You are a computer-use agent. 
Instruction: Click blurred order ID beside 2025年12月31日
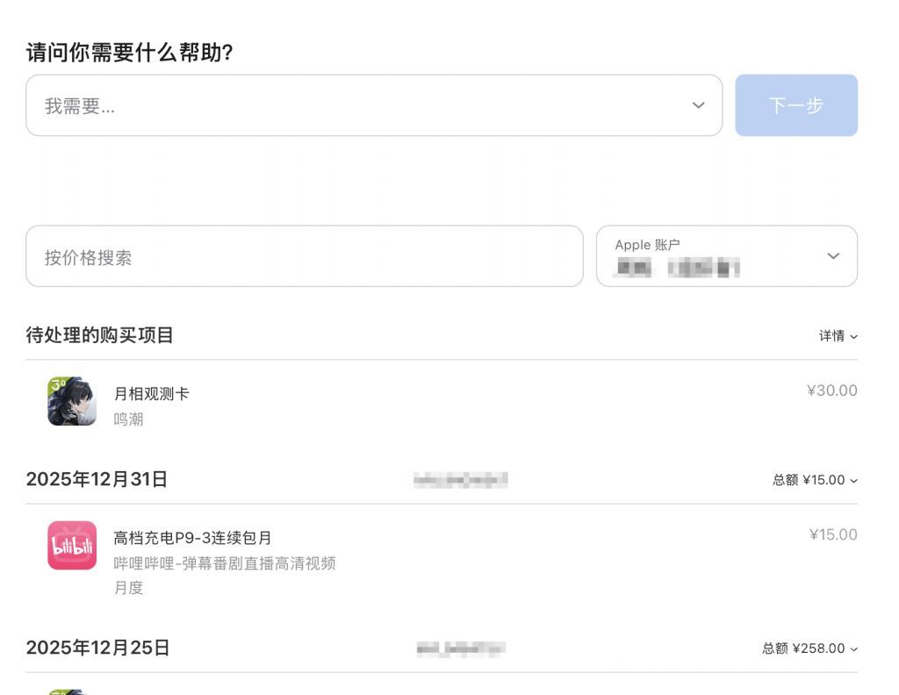(x=461, y=480)
